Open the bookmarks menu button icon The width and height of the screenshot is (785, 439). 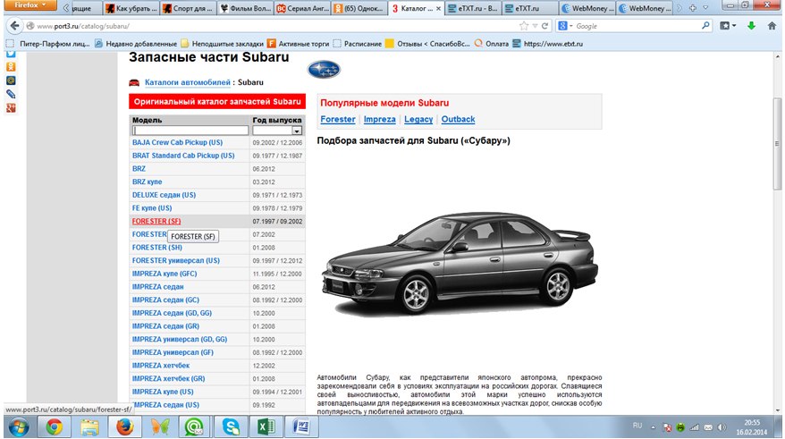tap(728, 26)
